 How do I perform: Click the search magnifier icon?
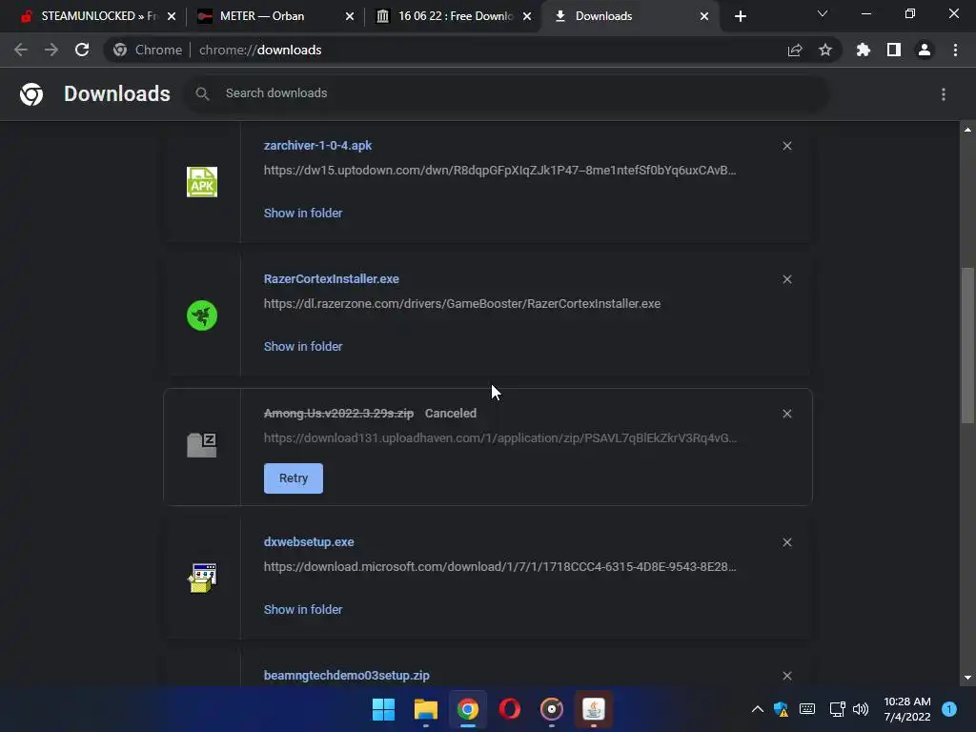(202, 93)
